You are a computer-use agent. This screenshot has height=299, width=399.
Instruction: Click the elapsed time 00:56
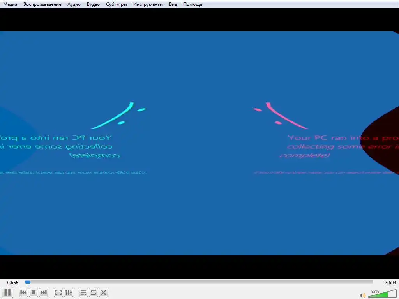[12, 283]
